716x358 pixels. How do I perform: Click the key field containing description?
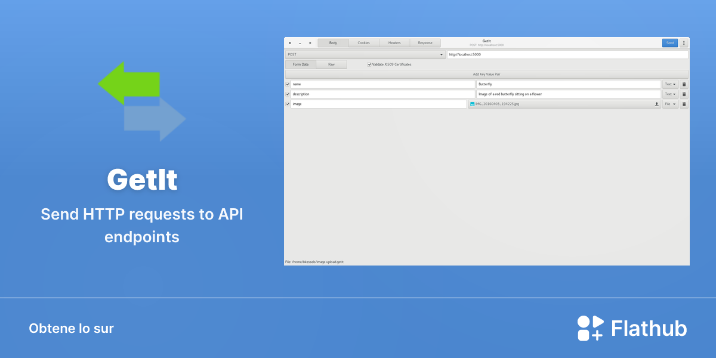[383, 94]
